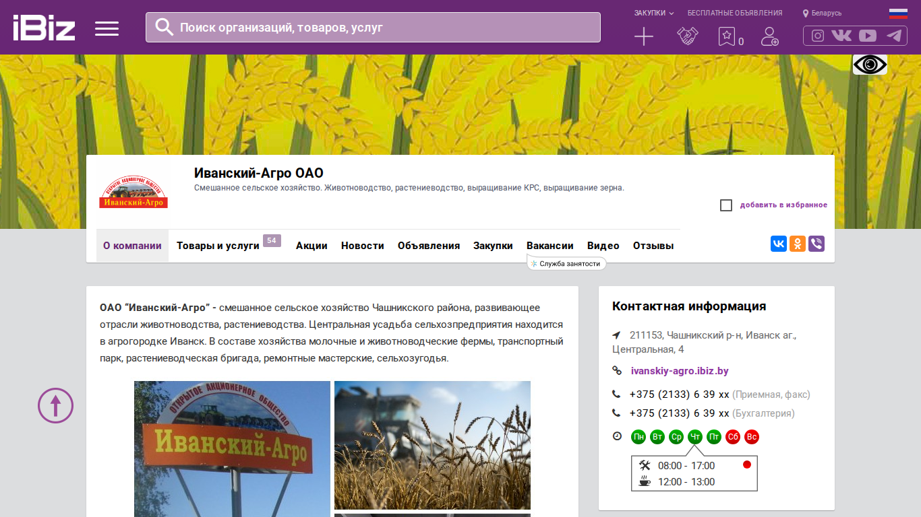Image resolution: width=921 pixels, height=517 pixels.
Task: Toggle the accessibility eye icon
Action: click(x=870, y=65)
